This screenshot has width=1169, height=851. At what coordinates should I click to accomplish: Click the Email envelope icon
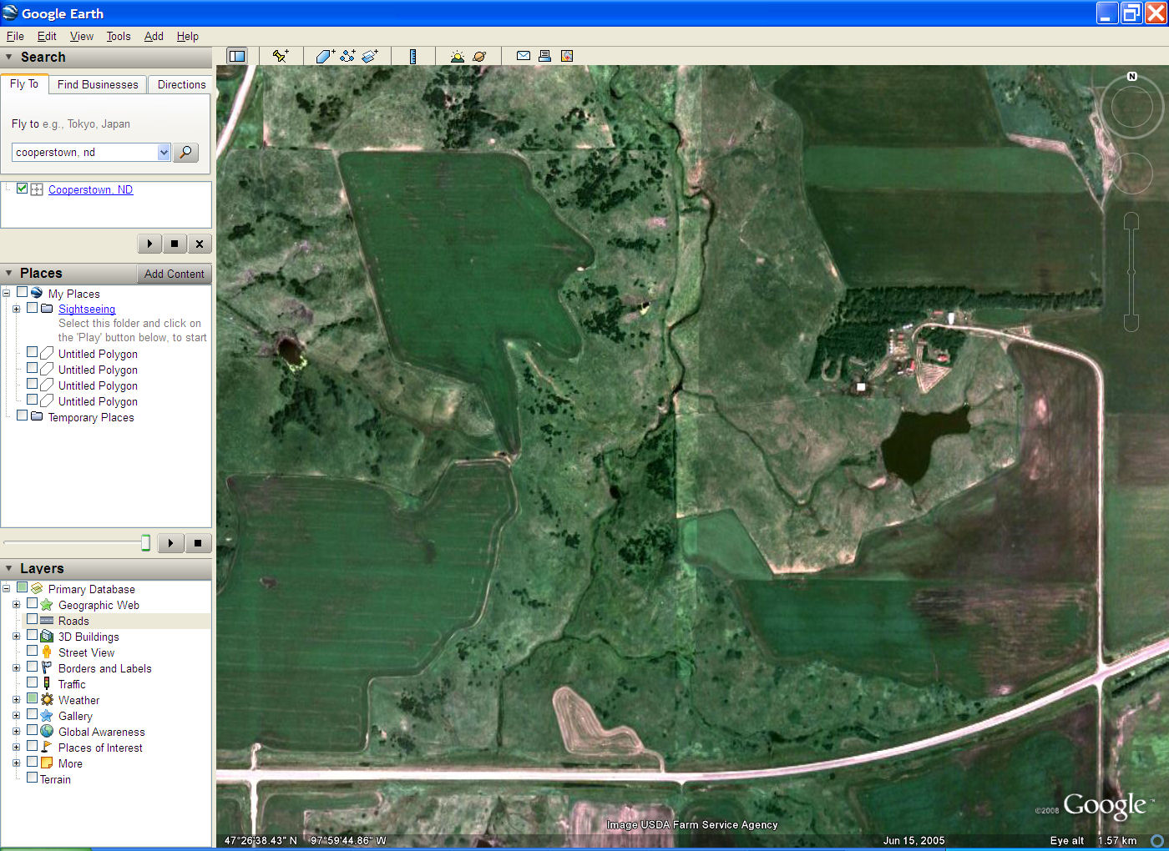pyautogui.click(x=524, y=56)
